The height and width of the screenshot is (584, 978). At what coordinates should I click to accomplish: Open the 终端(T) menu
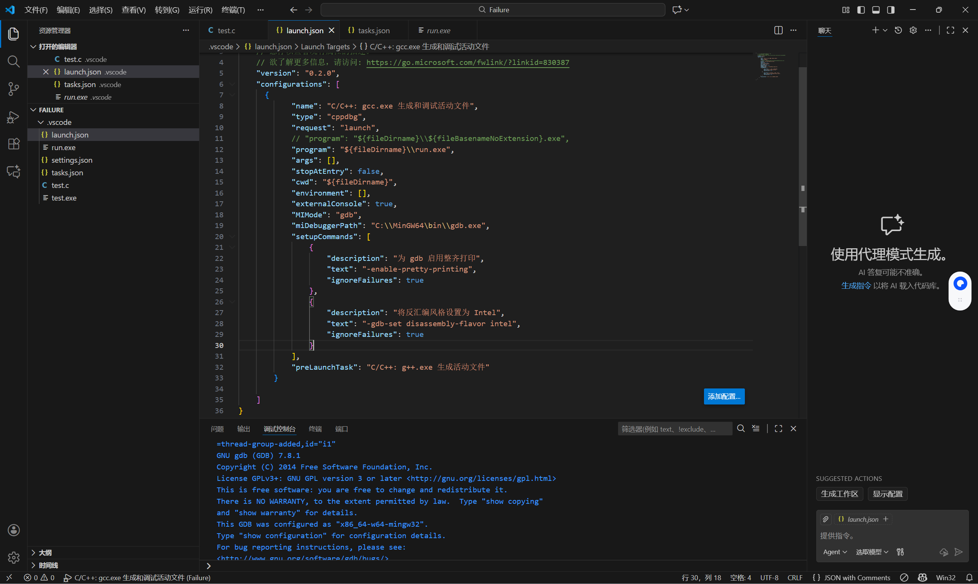pyautogui.click(x=233, y=10)
